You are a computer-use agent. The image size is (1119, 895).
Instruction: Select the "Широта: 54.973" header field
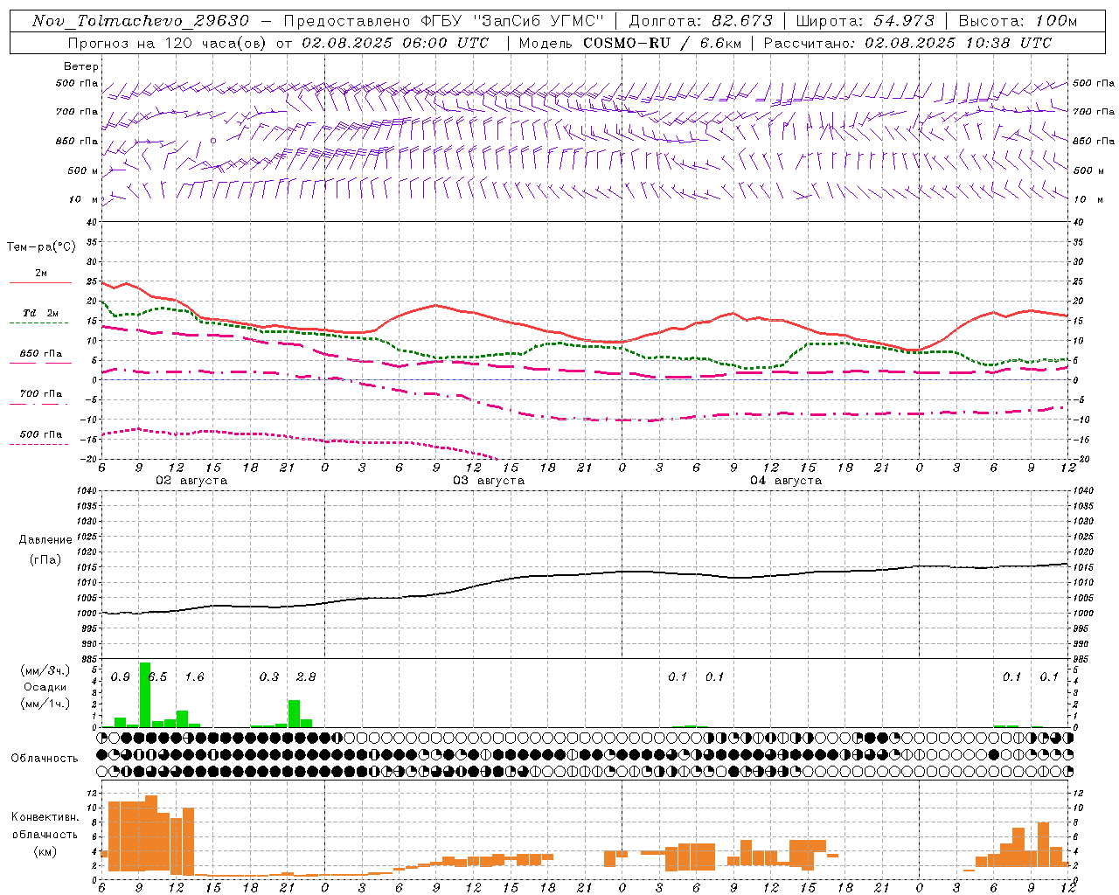pyautogui.click(x=865, y=21)
